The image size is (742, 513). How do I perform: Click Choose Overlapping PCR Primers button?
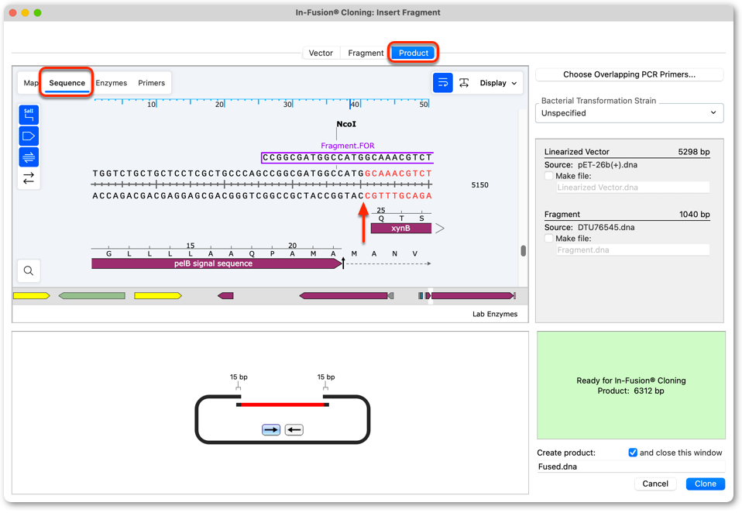pyautogui.click(x=630, y=74)
